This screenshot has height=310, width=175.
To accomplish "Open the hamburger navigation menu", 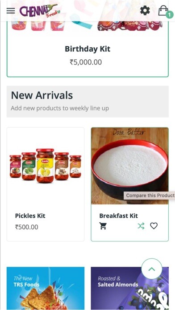I will click(11, 11).
